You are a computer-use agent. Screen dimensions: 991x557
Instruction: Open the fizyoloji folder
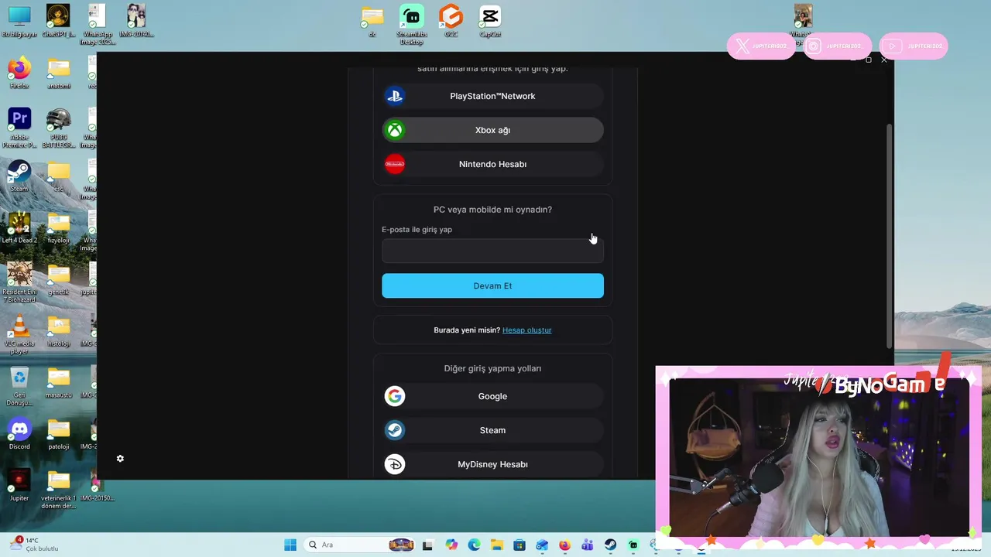[59, 227]
